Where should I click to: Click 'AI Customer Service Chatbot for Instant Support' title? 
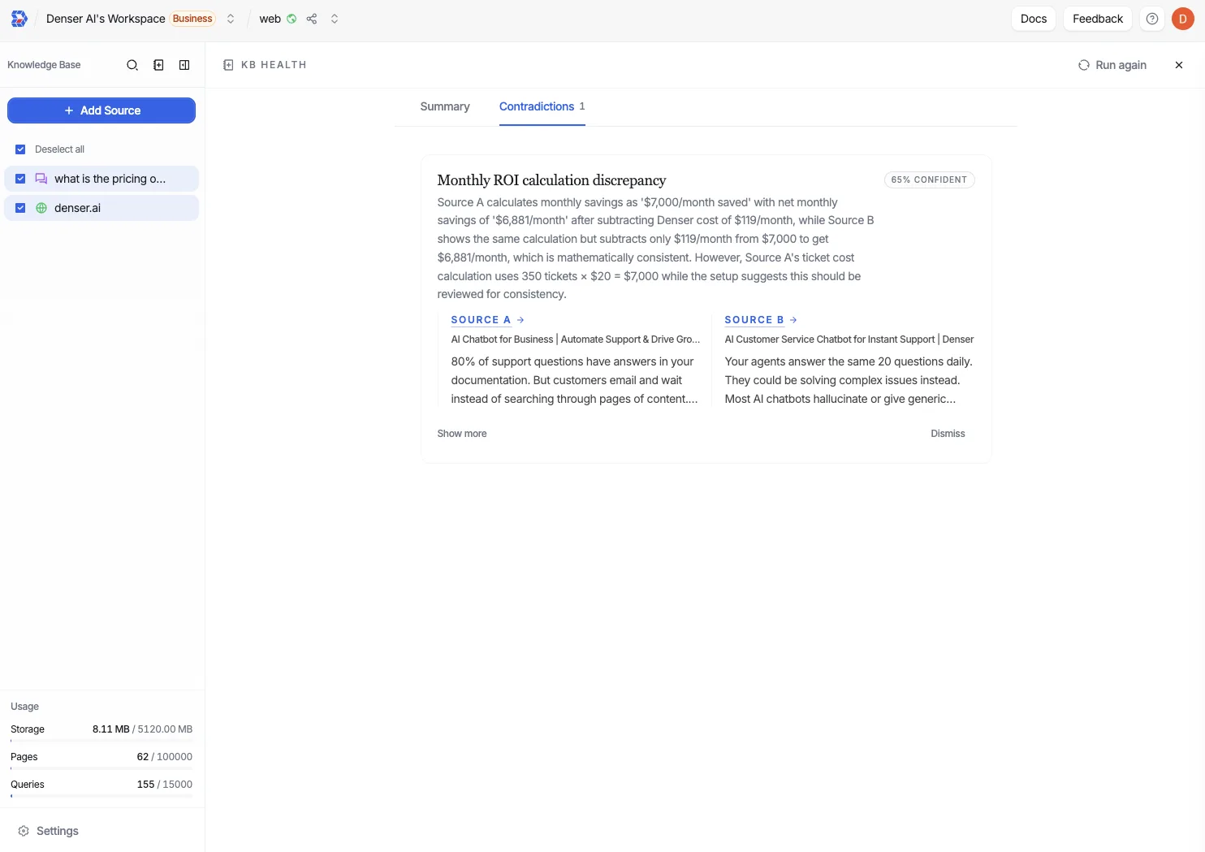849,340
